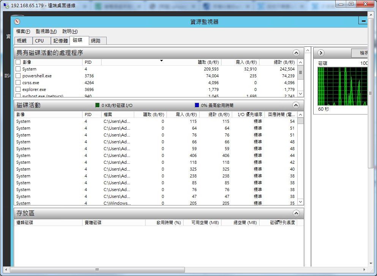Viewport: 377px width, 276px height.
Task: Check the explorer.exe process checkbox
Action: (18, 89)
